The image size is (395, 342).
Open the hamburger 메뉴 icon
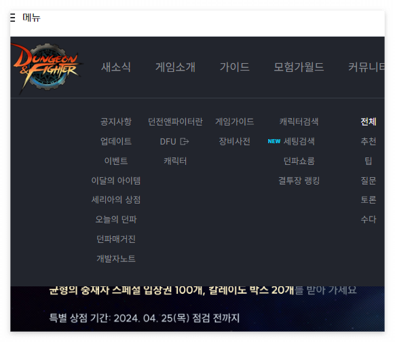(13, 18)
